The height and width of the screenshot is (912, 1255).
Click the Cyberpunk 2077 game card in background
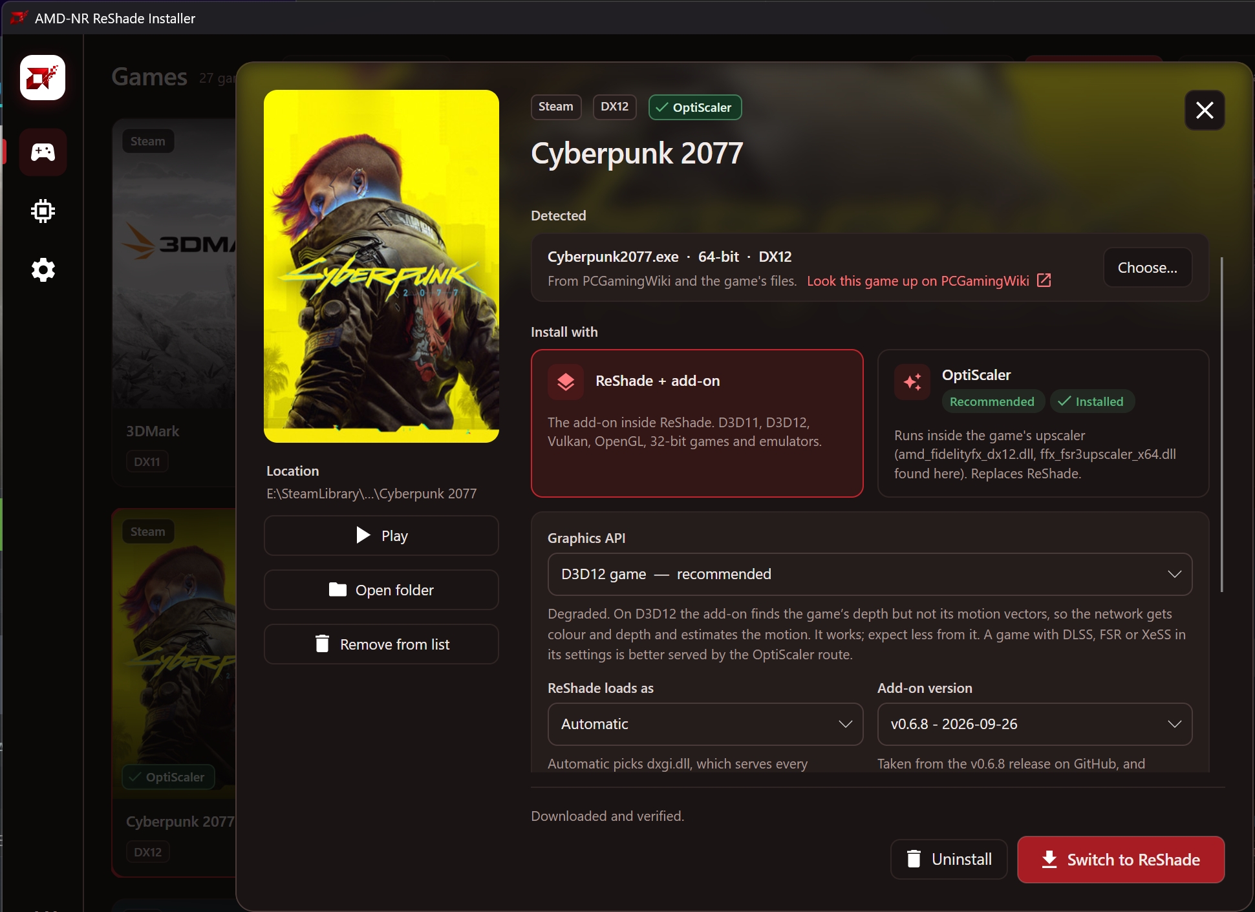tap(173, 692)
